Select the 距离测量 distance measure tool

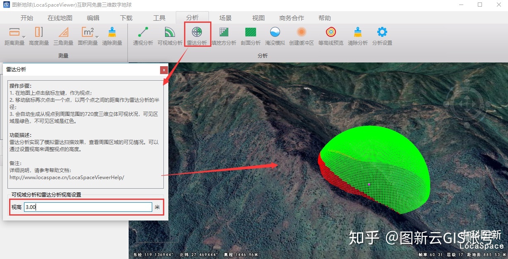click(14, 33)
